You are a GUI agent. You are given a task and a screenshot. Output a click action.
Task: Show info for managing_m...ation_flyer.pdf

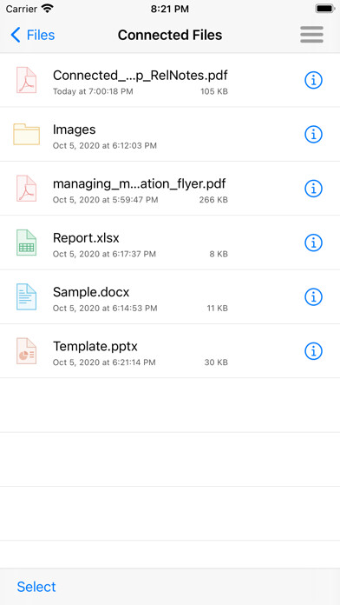point(313,189)
